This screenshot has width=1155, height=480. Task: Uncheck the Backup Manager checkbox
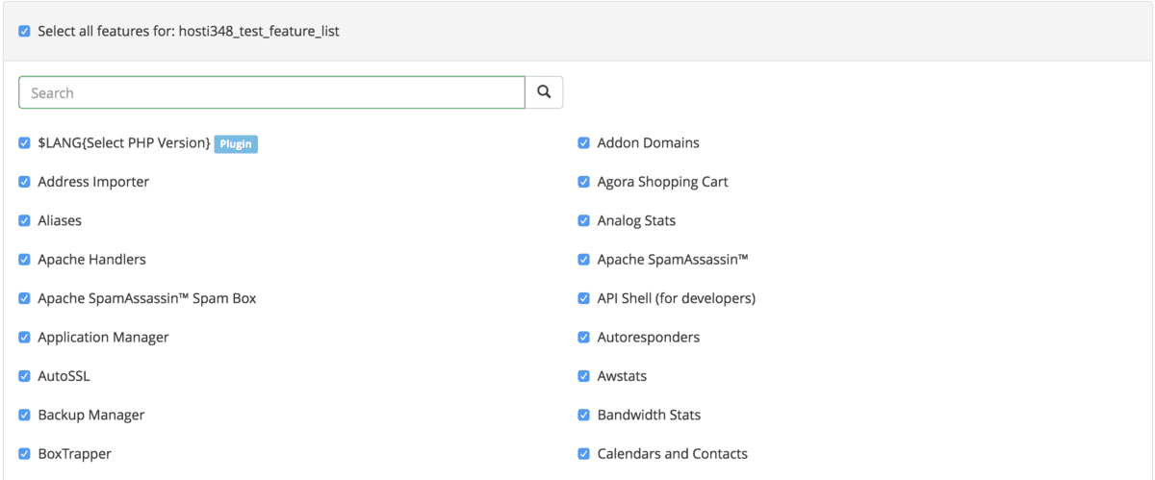click(x=25, y=416)
